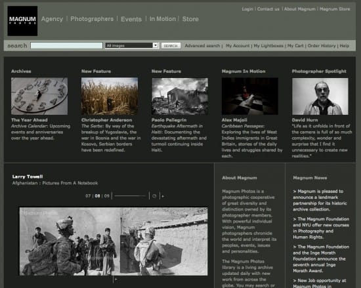Click the Alex Majoli title
Screen dimensions: 361x288
click(234, 120)
